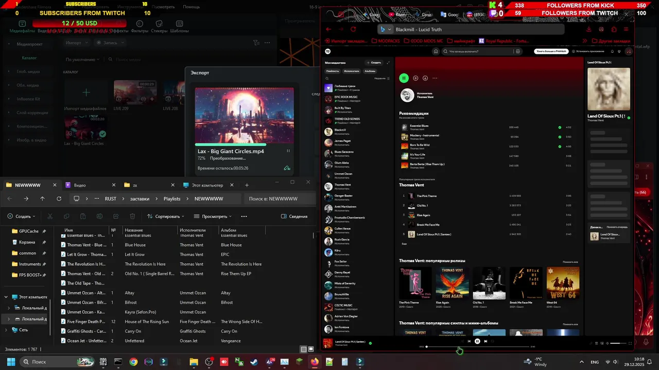Pause from the bottom Spotify player bar
The height and width of the screenshot is (370, 659).
[x=477, y=341]
